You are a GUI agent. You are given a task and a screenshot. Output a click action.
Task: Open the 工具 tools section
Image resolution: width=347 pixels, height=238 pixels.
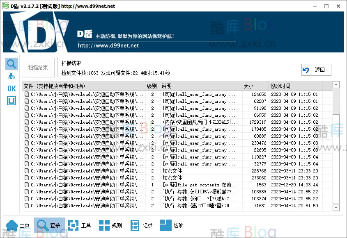[x=80, y=225]
